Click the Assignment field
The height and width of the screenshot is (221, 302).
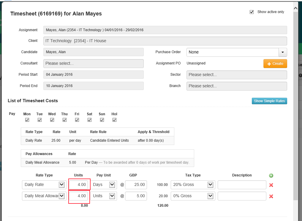click(x=165, y=30)
